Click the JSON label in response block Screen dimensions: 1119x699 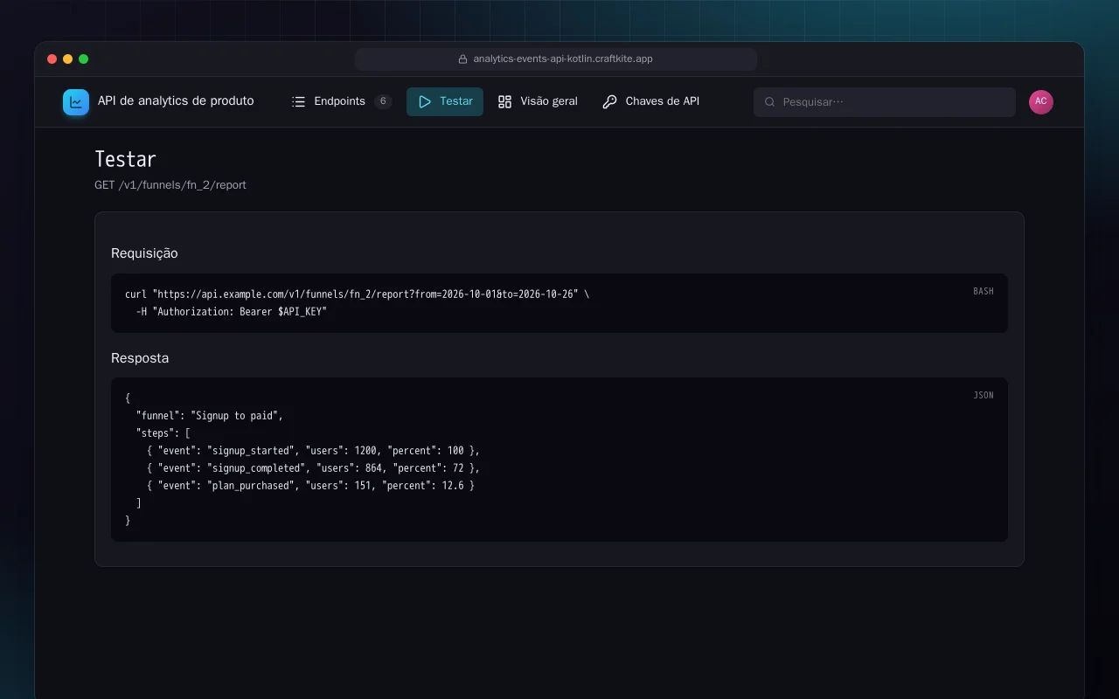983,395
